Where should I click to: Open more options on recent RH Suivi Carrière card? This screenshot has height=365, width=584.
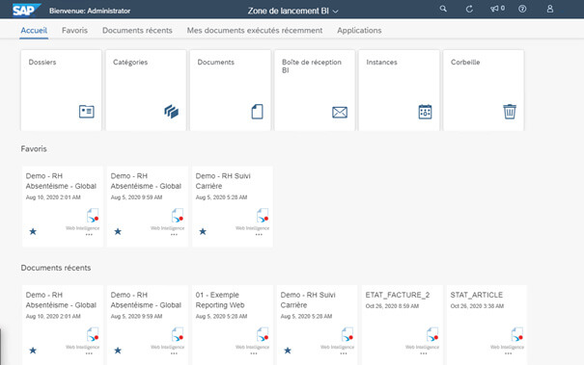(x=344, y=353)
